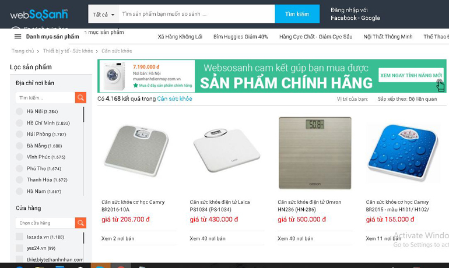Check the yes24.vn store checkbox
449x268 pixels.
19,248
